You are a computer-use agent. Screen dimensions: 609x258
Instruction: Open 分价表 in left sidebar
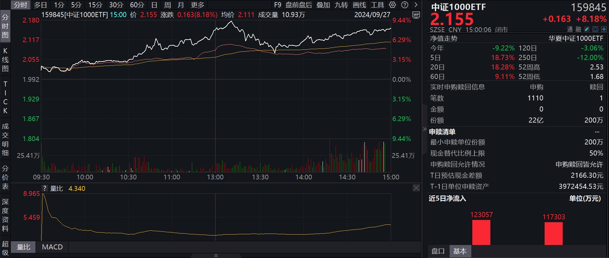tap(5, 177)
